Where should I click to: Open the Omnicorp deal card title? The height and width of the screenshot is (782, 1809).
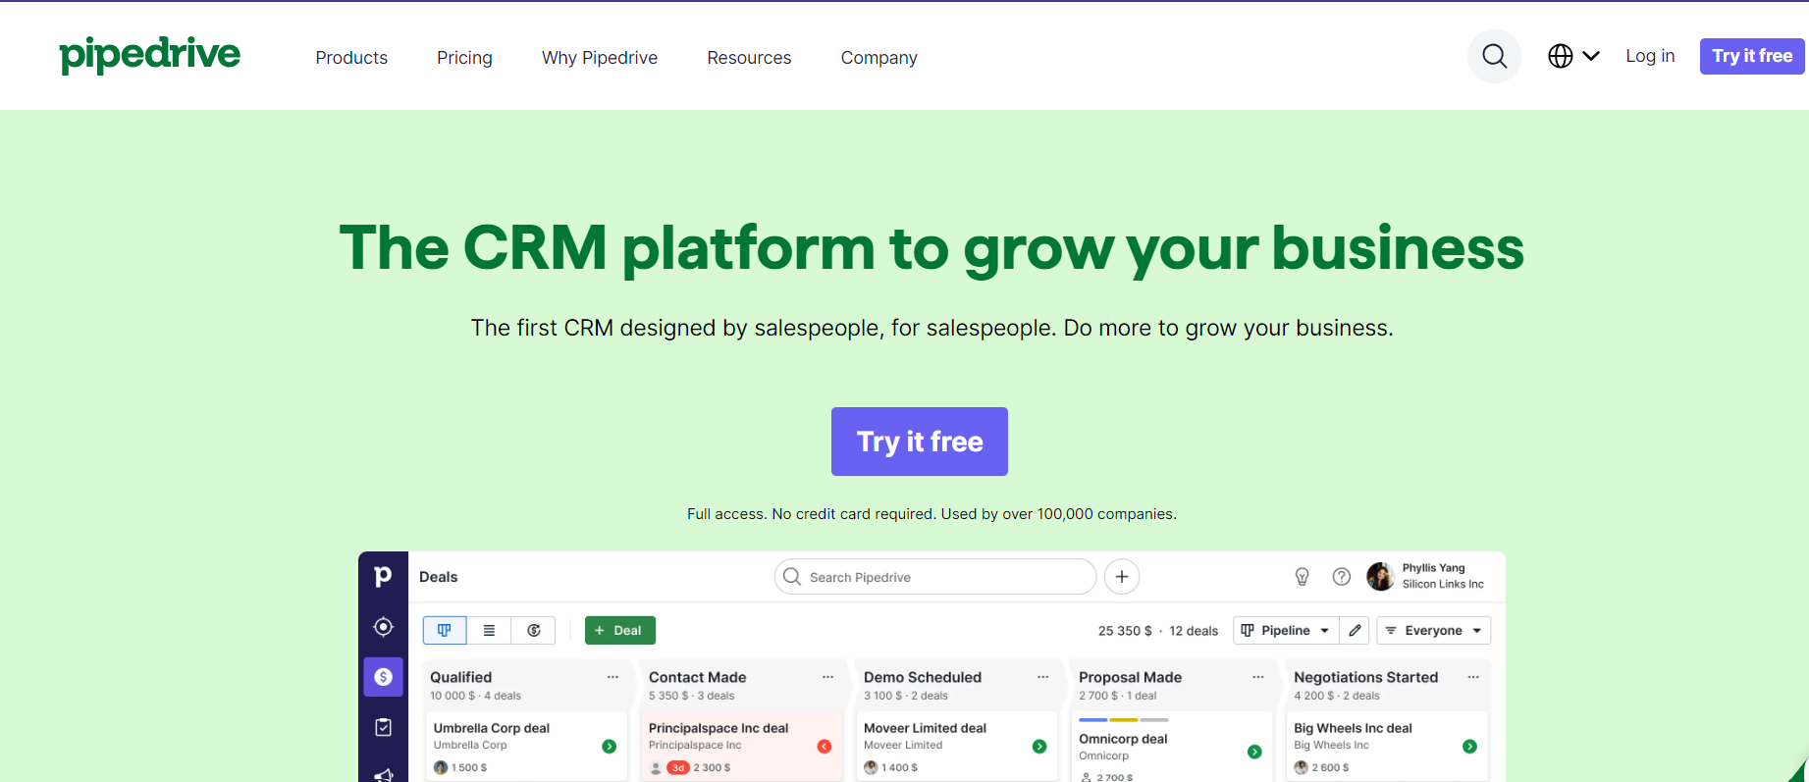pyautogui.click(x=1123, y=739)
